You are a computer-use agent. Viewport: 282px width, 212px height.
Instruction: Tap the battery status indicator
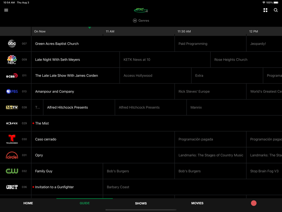tap(276, 3)
